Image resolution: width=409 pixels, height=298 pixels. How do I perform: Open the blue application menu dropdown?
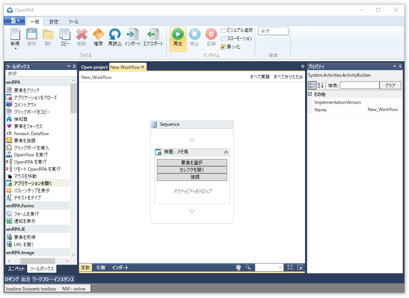tap(14, 21)
